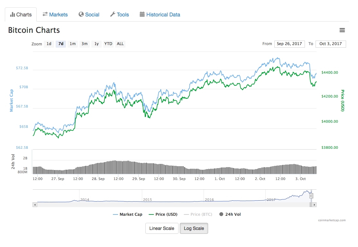Toggle the Market Cap series in legend
This screenshot has width=358, height=247.
tap(127, 214)
